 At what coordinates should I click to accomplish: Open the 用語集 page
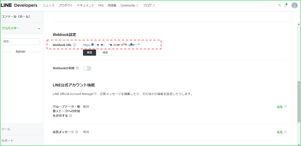click(112, 5)
